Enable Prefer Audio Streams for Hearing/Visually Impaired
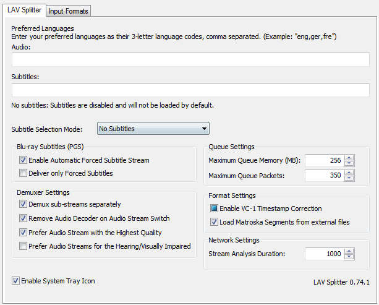Viewport: 379px width, 305px height. (x=23, y=246)
